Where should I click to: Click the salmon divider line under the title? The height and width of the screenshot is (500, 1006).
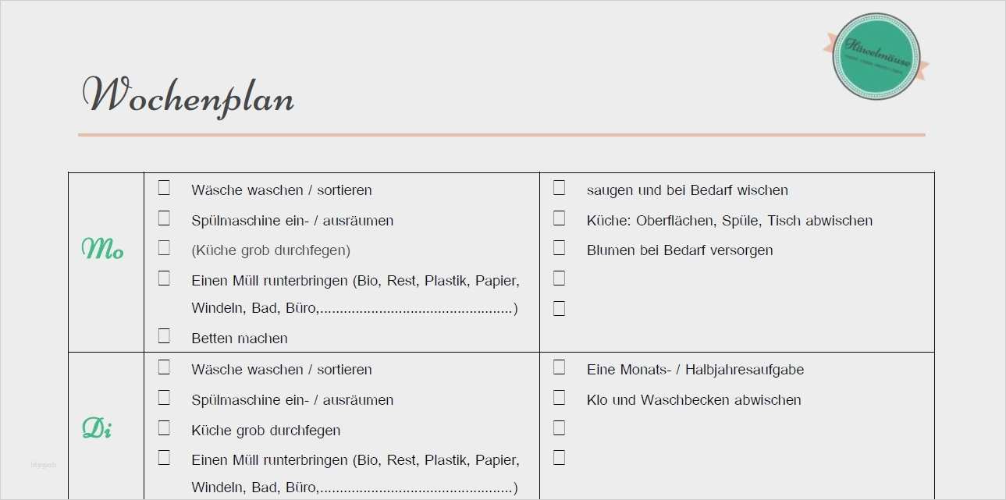pyautogui.click(x=501, y=135)
